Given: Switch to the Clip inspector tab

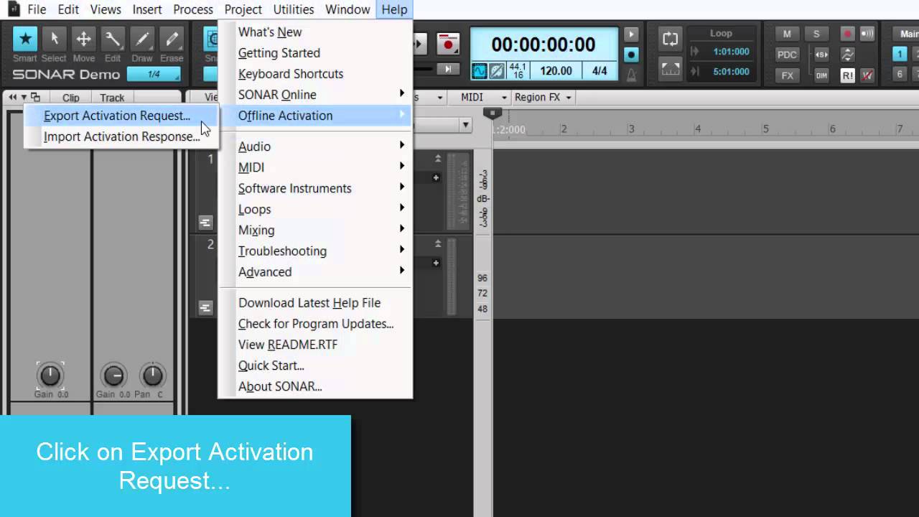Looking at the screenshot, I should pos(70,98).
